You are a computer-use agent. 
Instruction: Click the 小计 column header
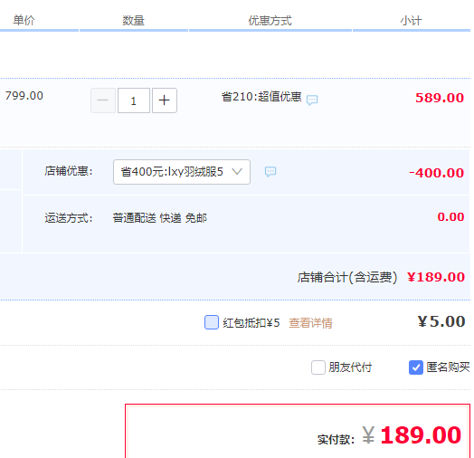click(411, 21)
